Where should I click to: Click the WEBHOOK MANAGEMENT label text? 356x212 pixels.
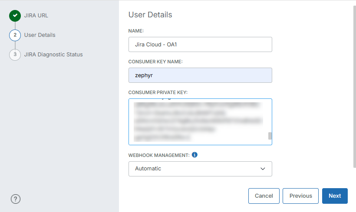click(x=159, y=155)
